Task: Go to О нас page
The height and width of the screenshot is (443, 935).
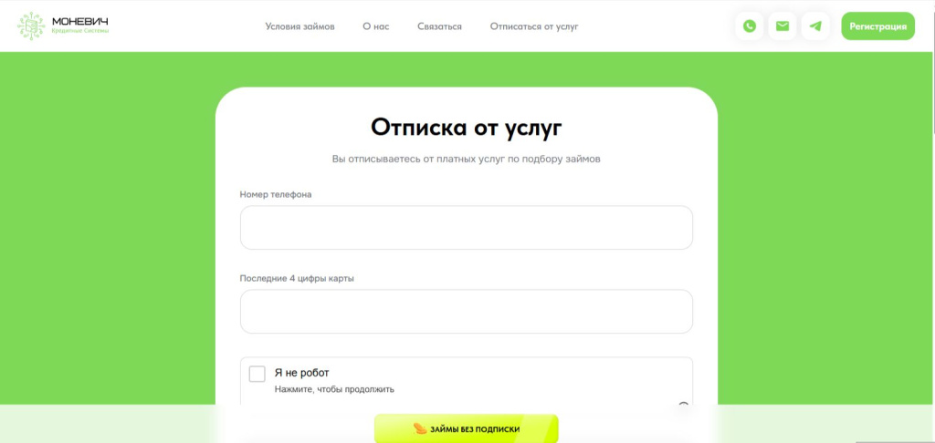Action: pos(375,26)
